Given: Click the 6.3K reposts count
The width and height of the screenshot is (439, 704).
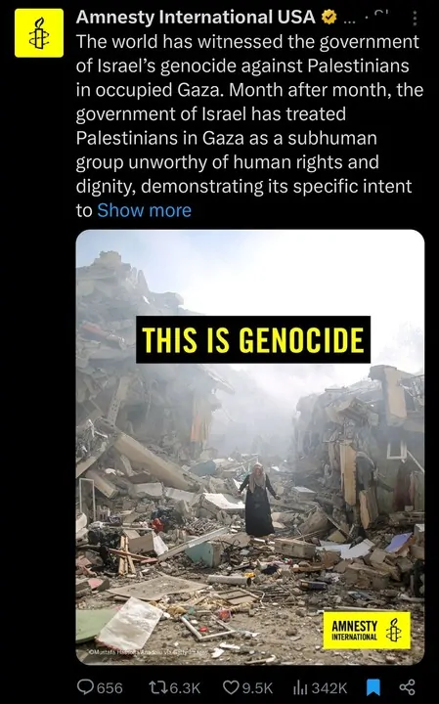Looking at the screenshot, I should 185,687.
